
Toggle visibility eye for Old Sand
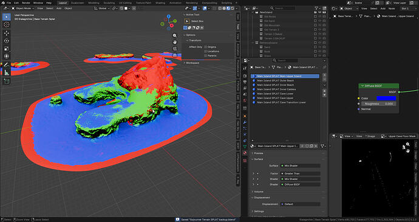(320, 21)
